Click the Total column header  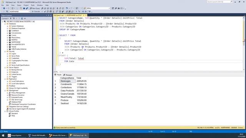pyautogui.click(x=79, y=78)
